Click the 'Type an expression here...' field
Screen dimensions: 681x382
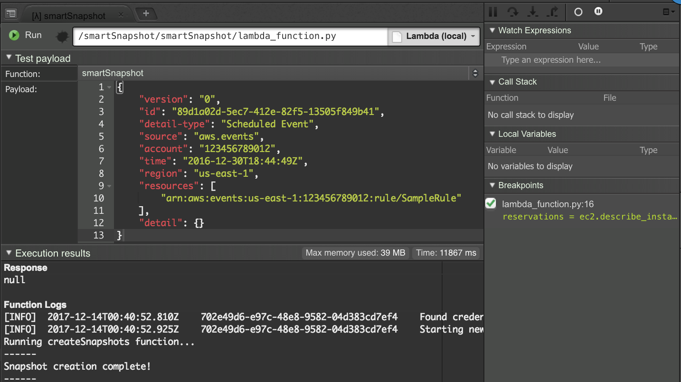click(583, 60)
